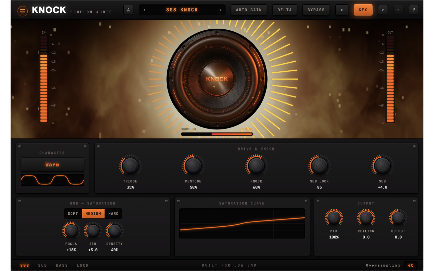Open the 808 KNOCK preset name
The image size is (434, 271).
point(182,10)
